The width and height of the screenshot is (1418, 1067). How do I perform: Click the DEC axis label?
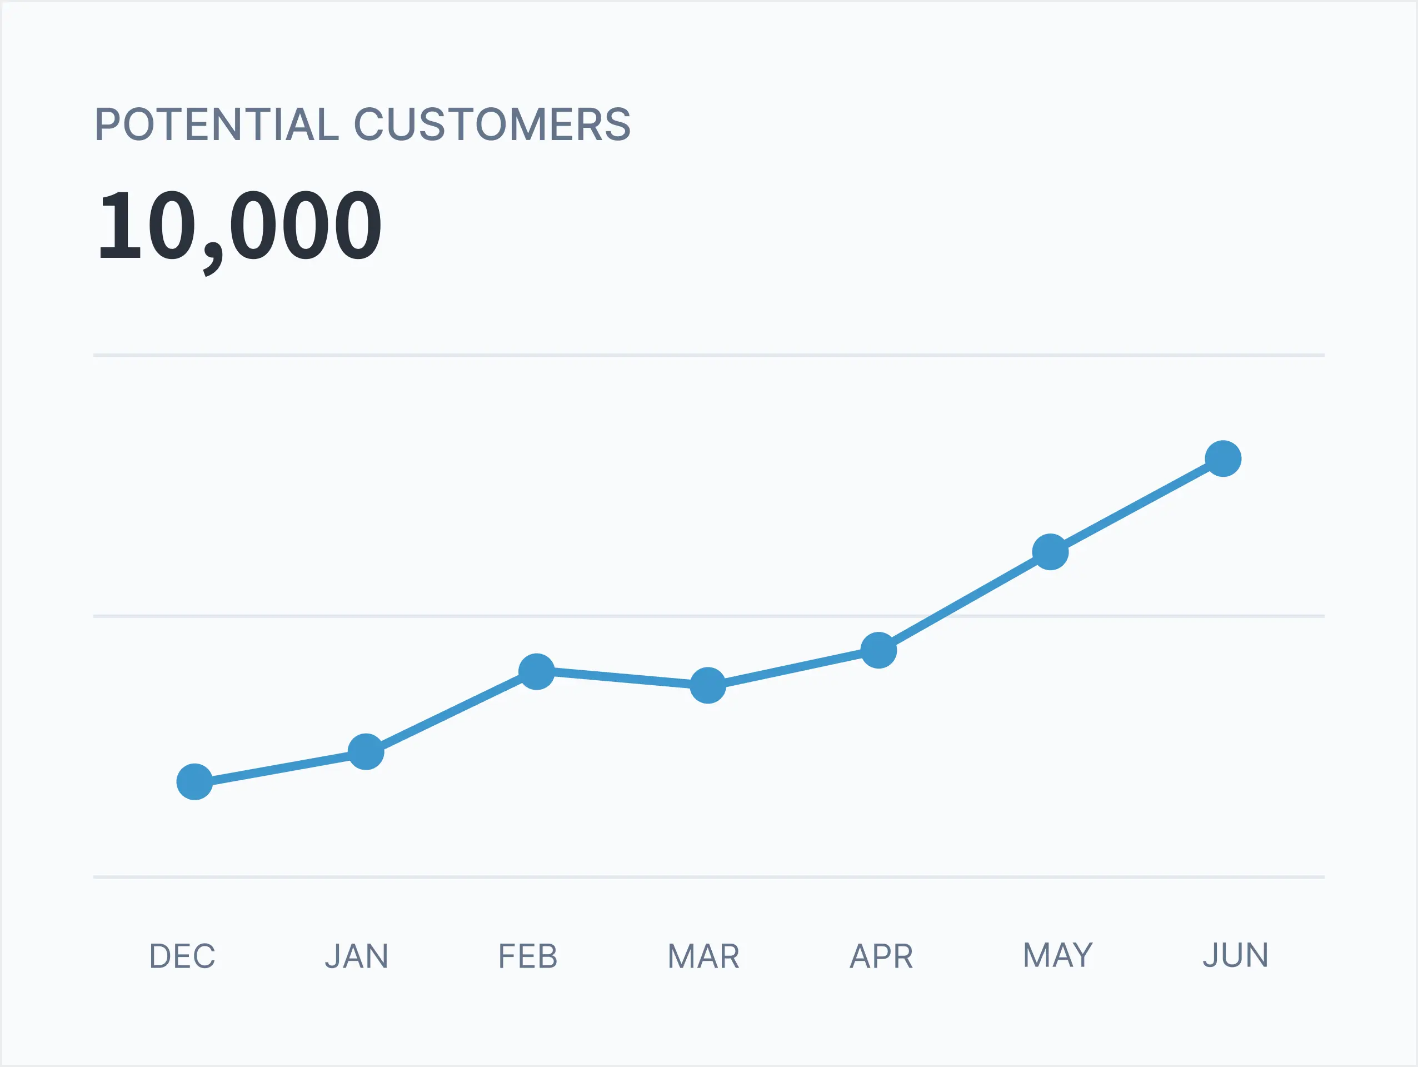click(x=182, y=956)
